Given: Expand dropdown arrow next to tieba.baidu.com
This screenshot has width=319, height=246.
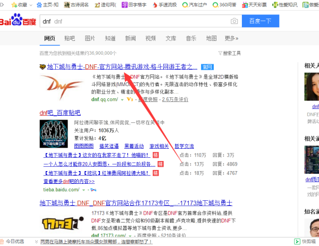Looking at the screenshot, I should (x=83, y=190).
